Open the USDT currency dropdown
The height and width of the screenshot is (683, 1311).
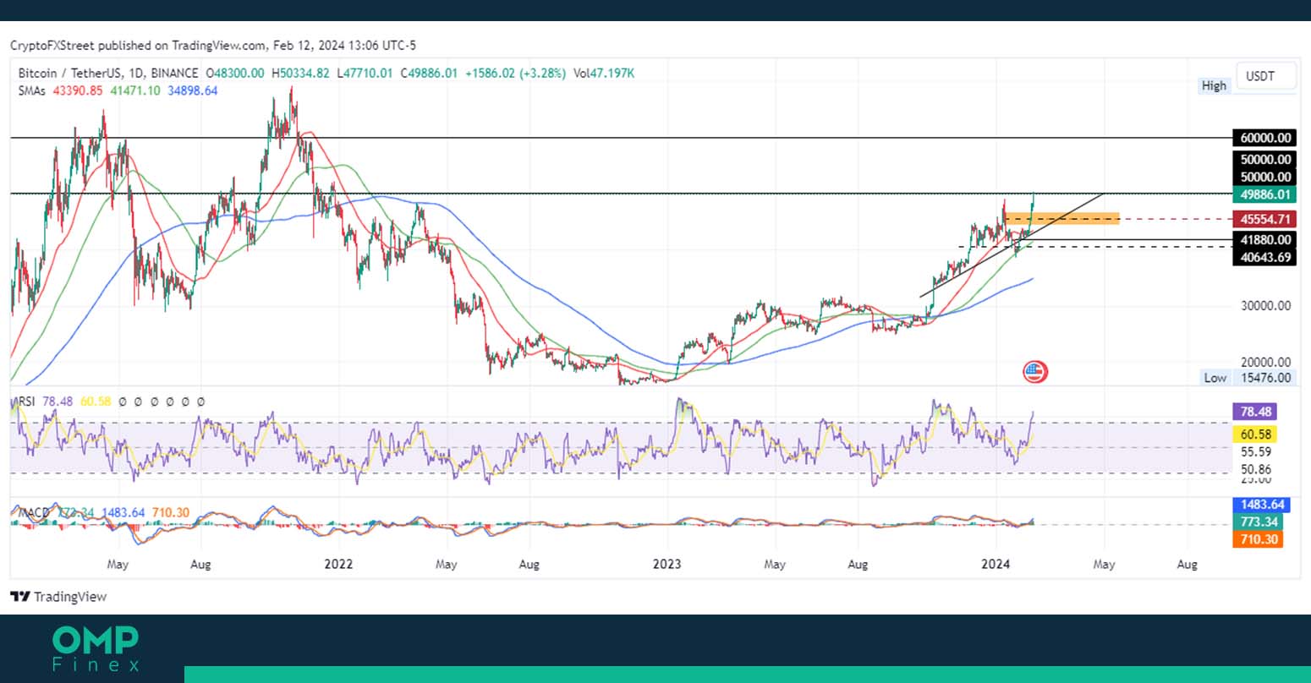pos(1266,76)
